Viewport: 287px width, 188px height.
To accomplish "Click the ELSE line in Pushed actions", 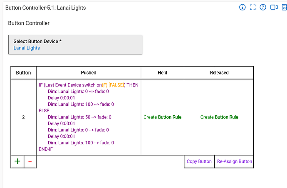I will [44, 111].
